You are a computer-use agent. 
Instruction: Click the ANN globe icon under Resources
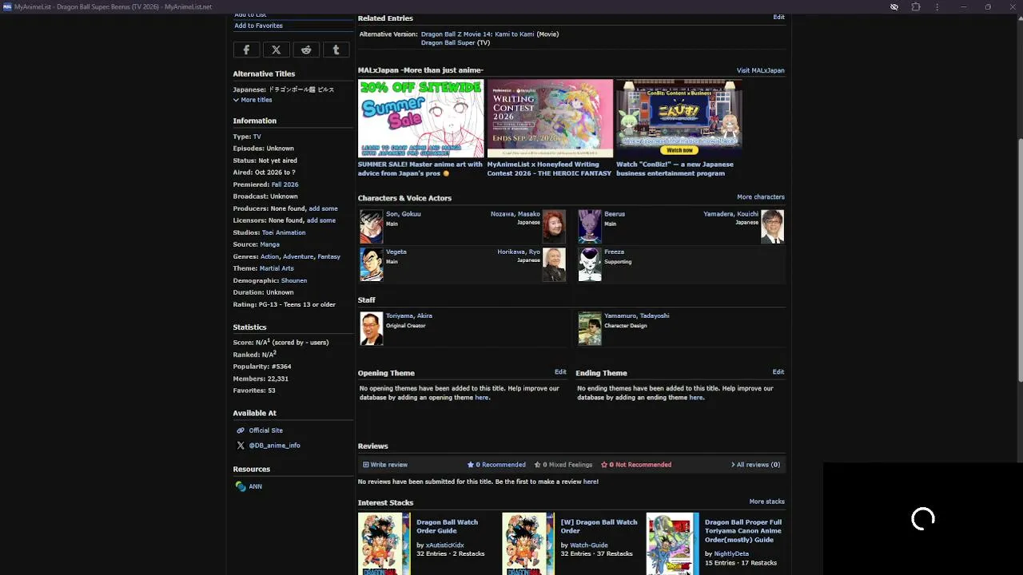pyautogui.click(x=241, y=486)
